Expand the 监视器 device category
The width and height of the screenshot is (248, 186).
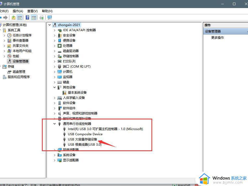coord(54,77)
